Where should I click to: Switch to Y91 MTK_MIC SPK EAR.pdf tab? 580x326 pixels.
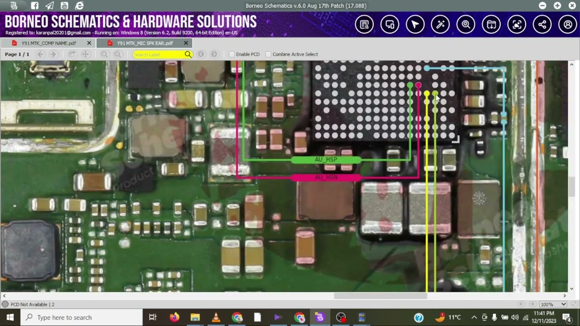click(x=145, y=43)
